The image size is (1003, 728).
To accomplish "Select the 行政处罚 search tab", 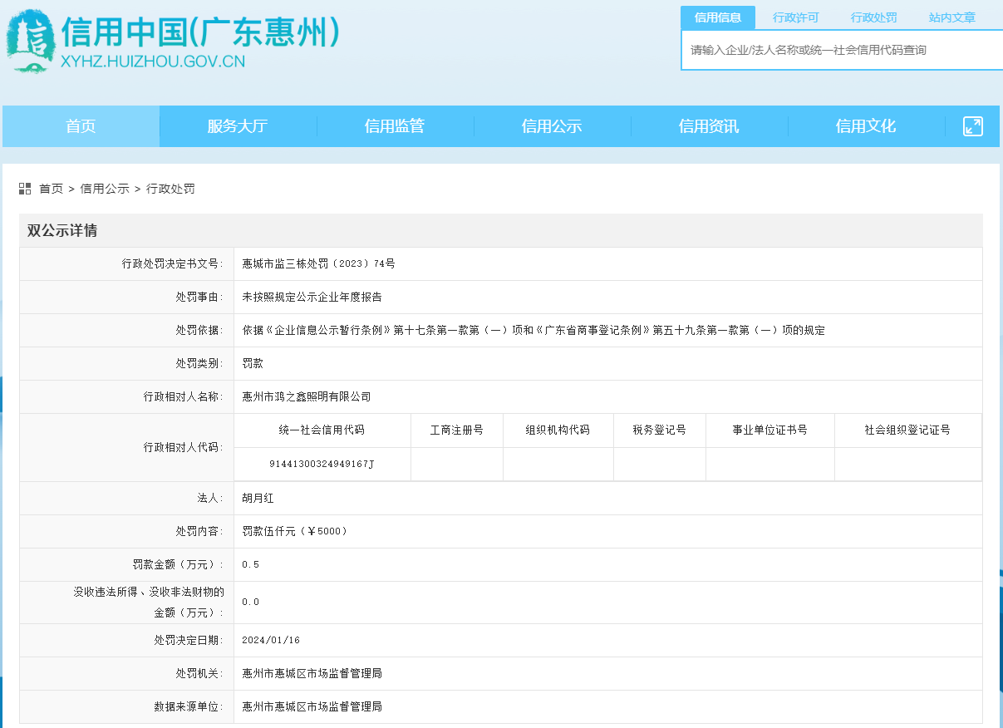I will 873,17.
